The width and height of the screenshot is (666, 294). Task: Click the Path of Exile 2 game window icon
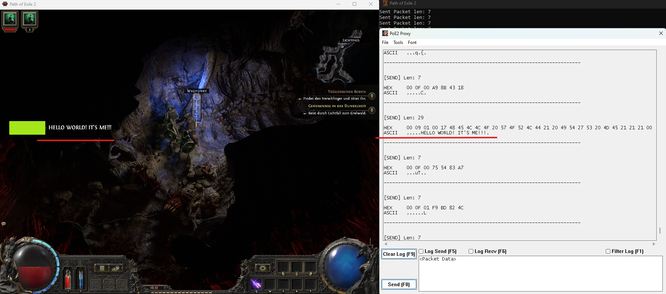pos(5,4)
